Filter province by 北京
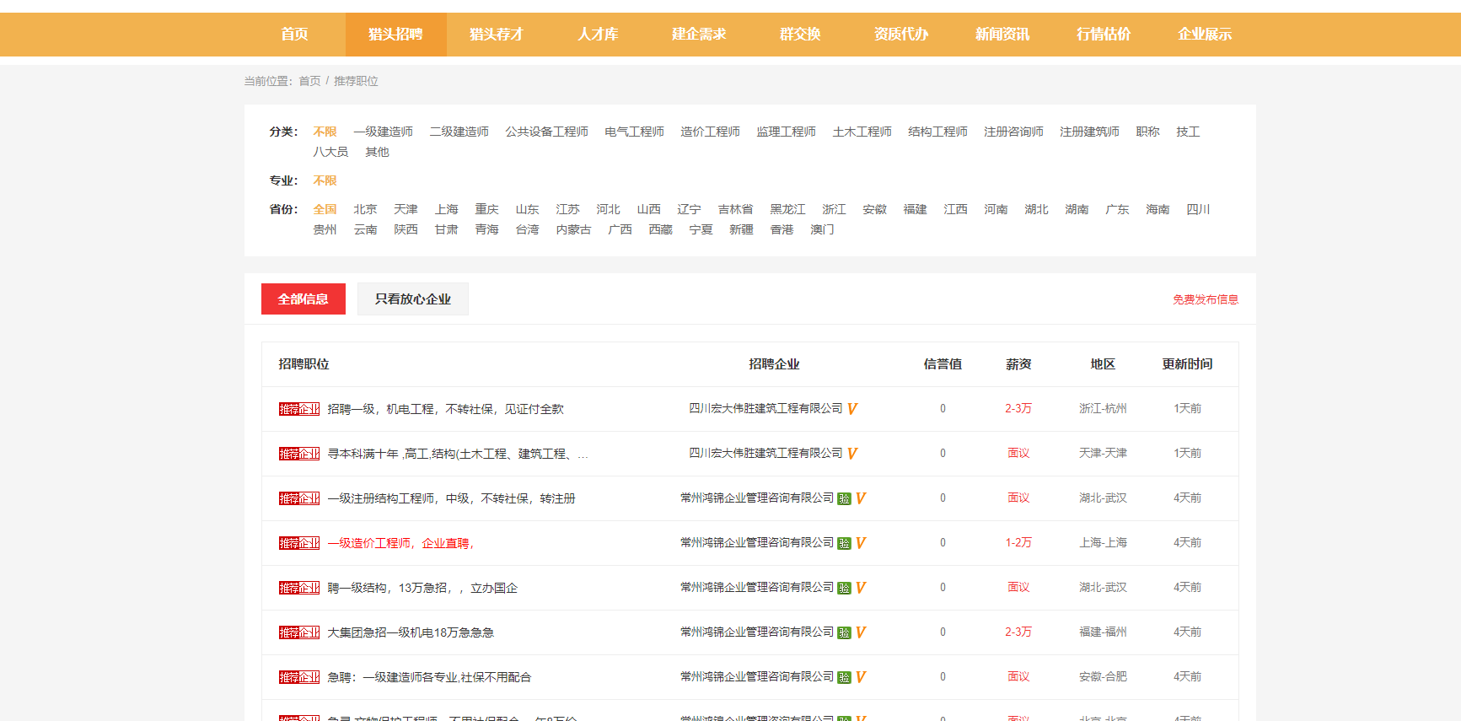 [x=365, y=209]
